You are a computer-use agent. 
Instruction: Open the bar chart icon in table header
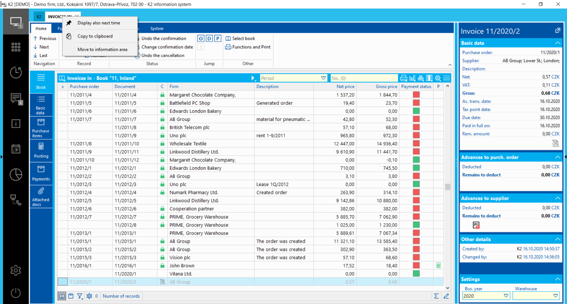point(412,78)
